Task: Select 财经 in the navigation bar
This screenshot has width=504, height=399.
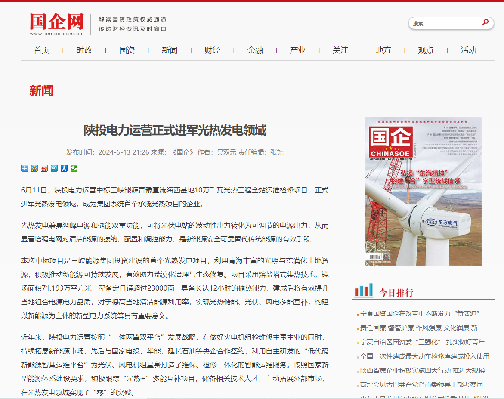Action: [x=212, y=50]
